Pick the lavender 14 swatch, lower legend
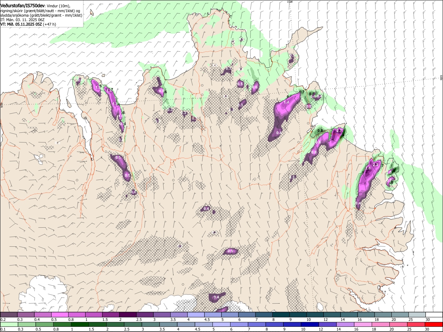This screenshot has width=443, height=332. 345,324
